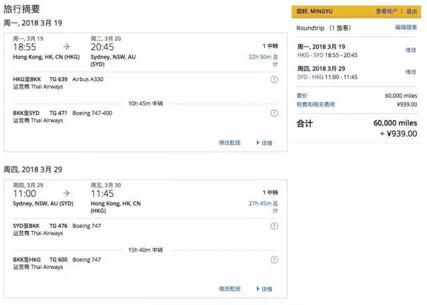Click airplane icon on Hong Kong departure

pos(67,47)
